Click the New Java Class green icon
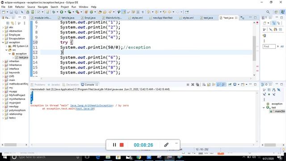Viewport: 286px width, 161px height. (91, 12)
